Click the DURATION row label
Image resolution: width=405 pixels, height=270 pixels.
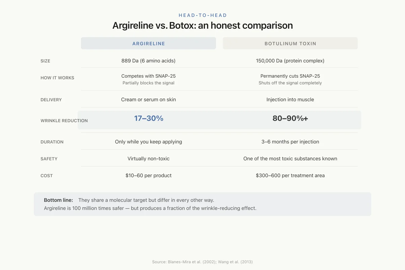click(52, 142)
